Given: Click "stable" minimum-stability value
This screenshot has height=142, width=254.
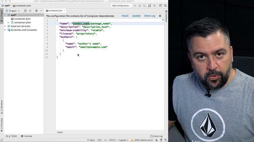Looking at the screenshot, I should pos(97,30).
